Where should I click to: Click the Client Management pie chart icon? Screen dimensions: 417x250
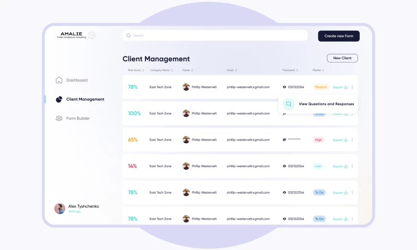pyautogui.click(x=59, y=99)
